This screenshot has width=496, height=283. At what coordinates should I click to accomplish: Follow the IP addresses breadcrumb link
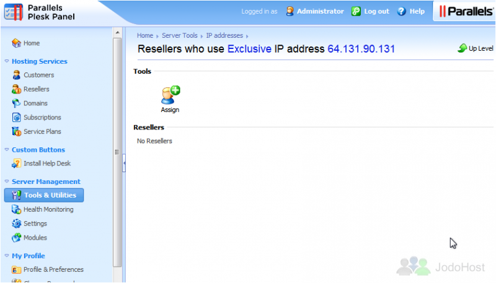(x=224, y=35)
